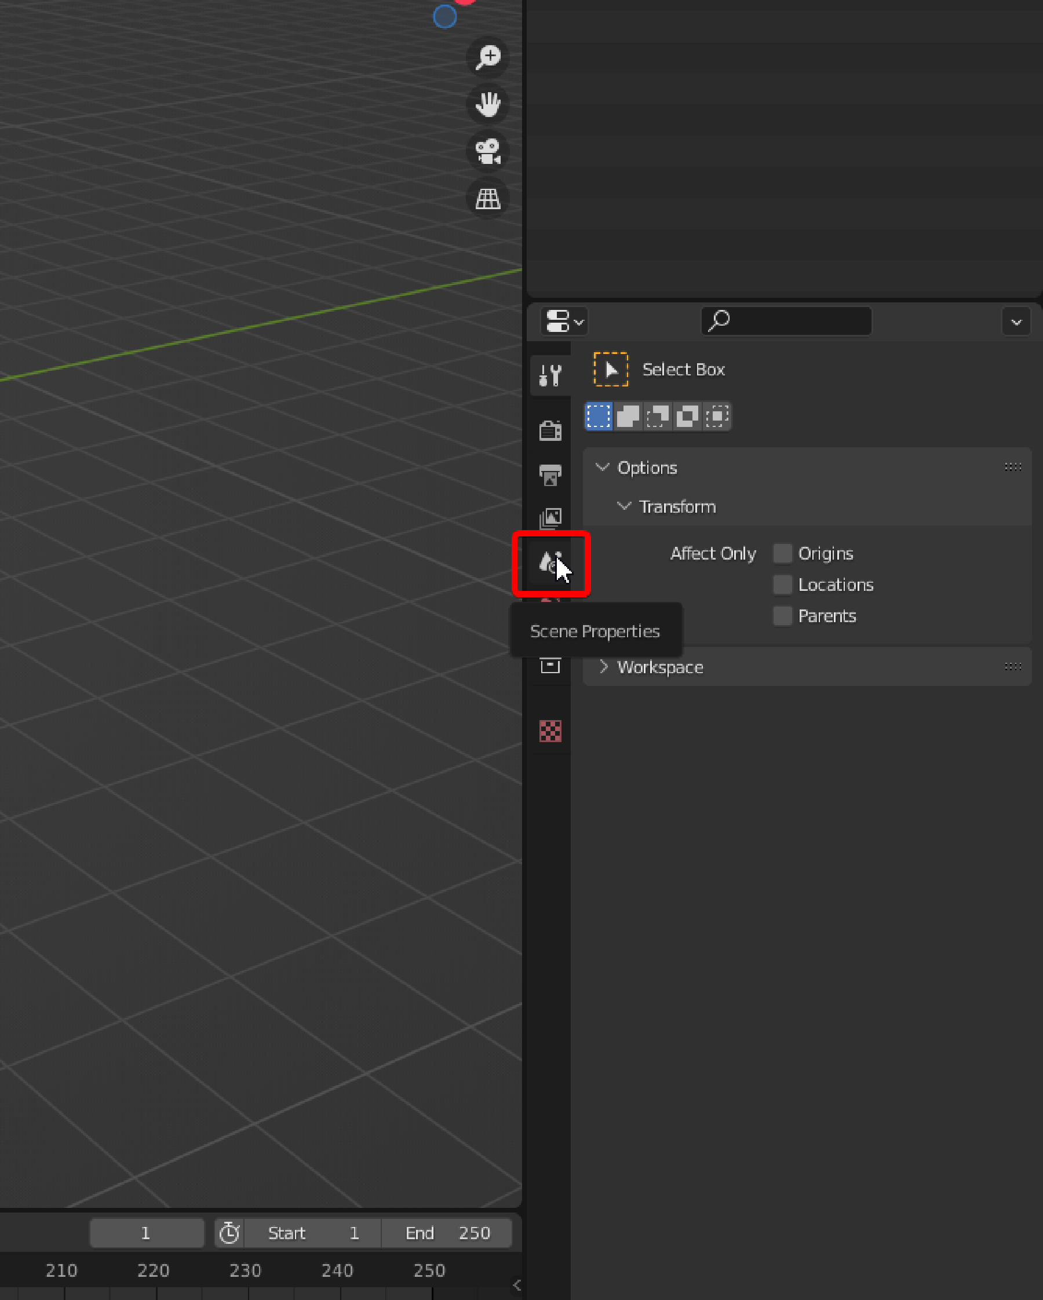The width and height of the screenshot is (1043, 1300).
Task: Open the Scene Properties tab
Action: (x=550, y=562)
